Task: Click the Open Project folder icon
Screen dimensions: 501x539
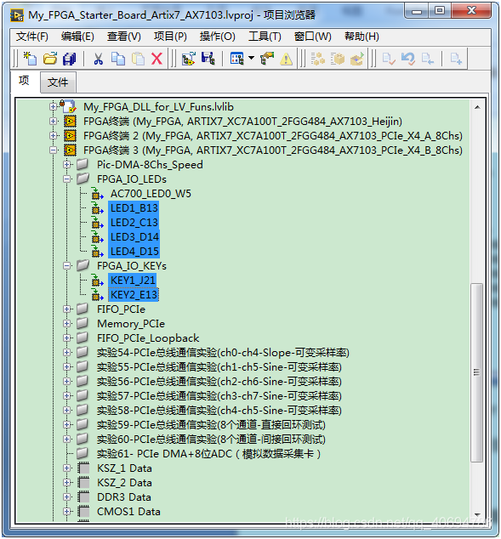Action: tap(50, 59)
